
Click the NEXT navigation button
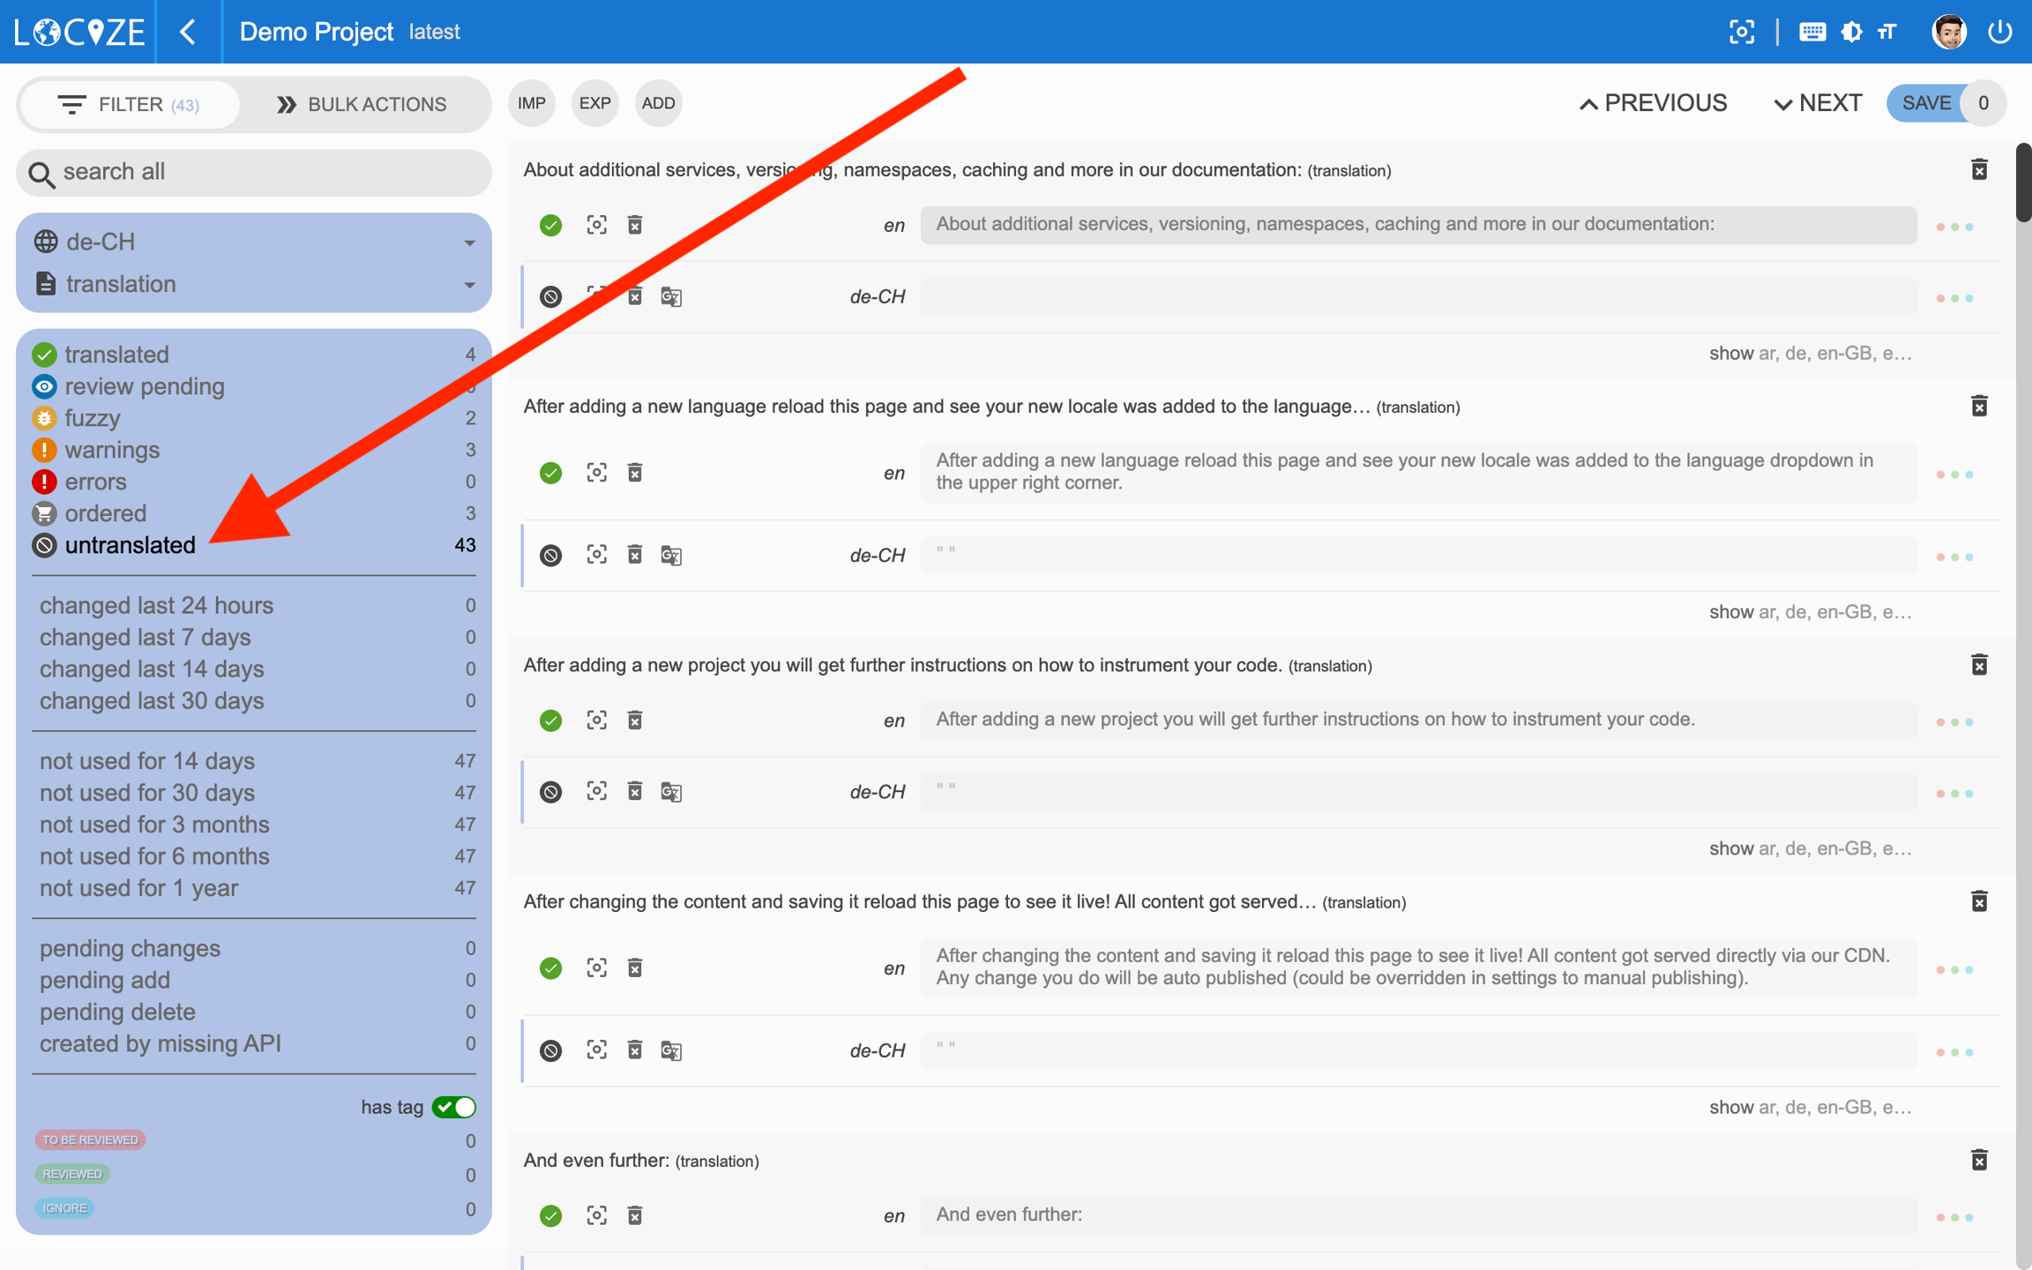(x=1818, y=103)
